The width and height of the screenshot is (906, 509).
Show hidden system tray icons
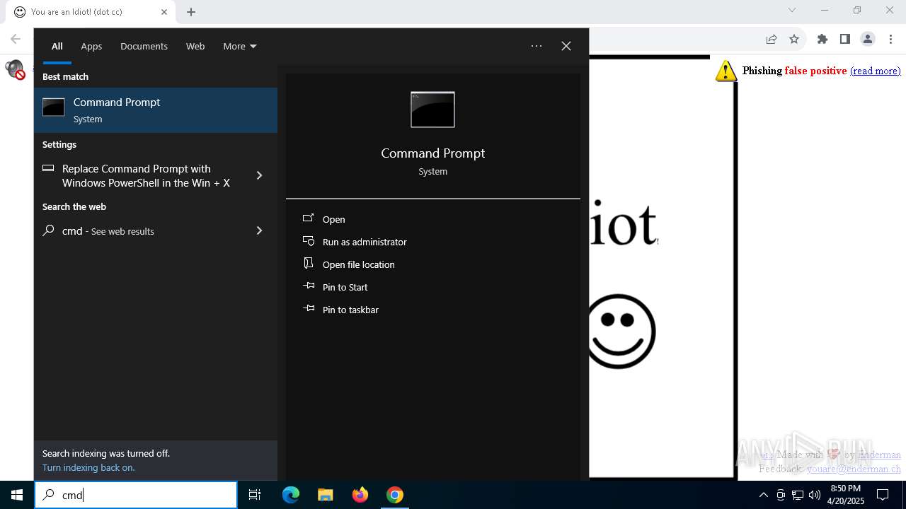pyautogui.click(x=763, y=495)
